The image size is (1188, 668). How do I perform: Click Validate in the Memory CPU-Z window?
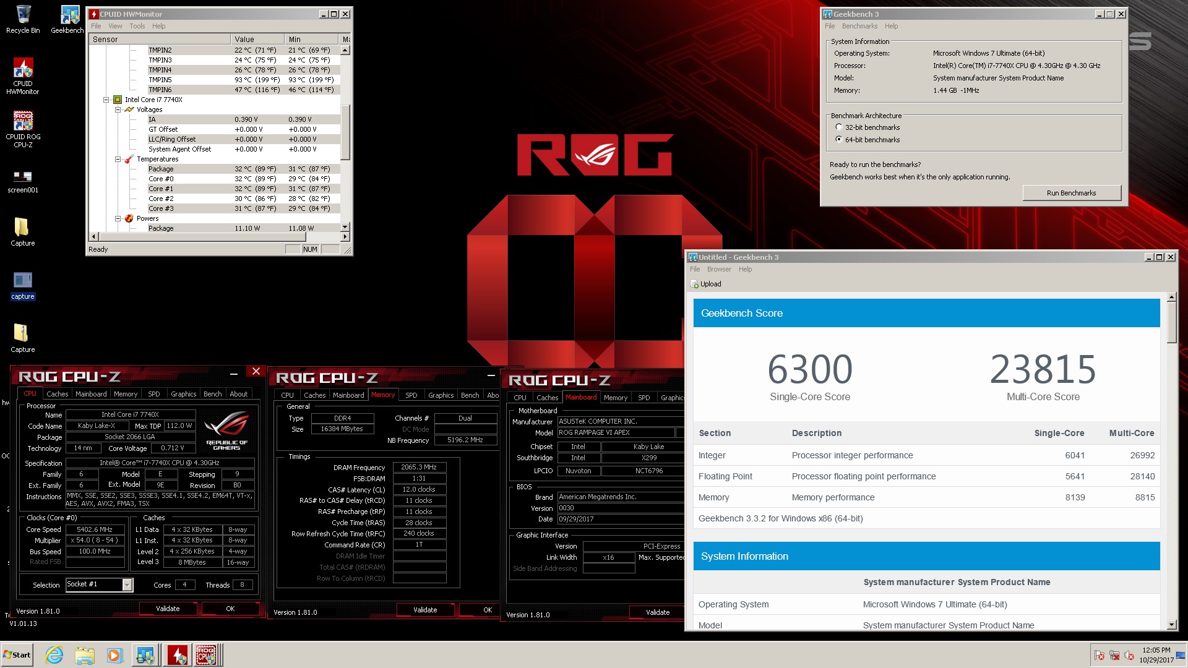tap(425, 610)
